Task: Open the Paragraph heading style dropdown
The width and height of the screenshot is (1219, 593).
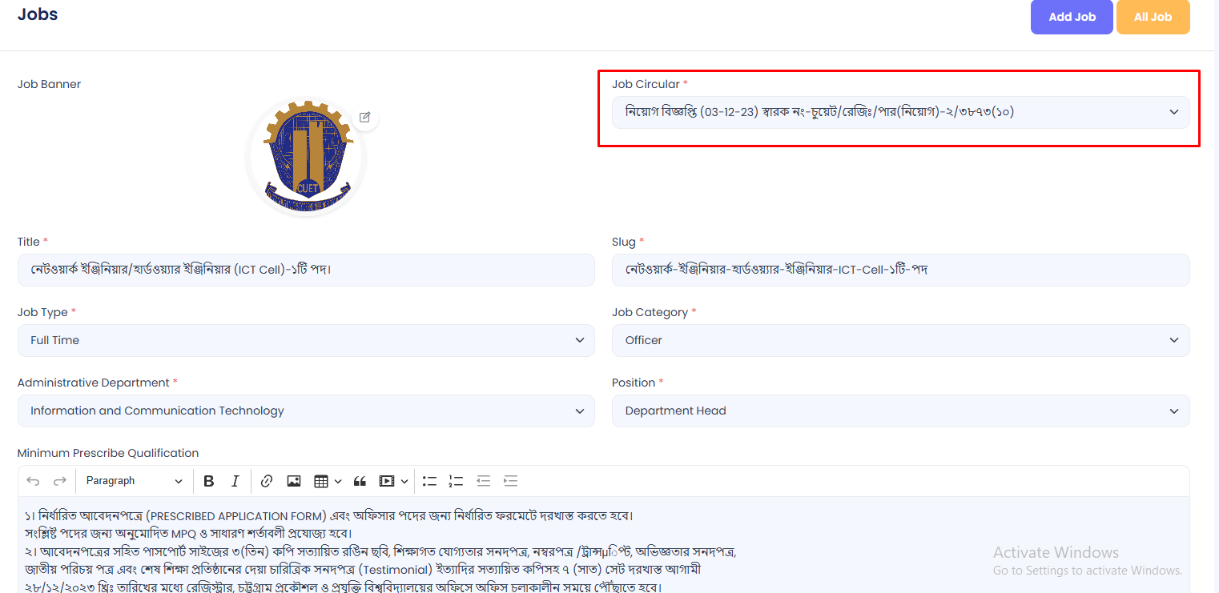Action: (x=134, y=481)
